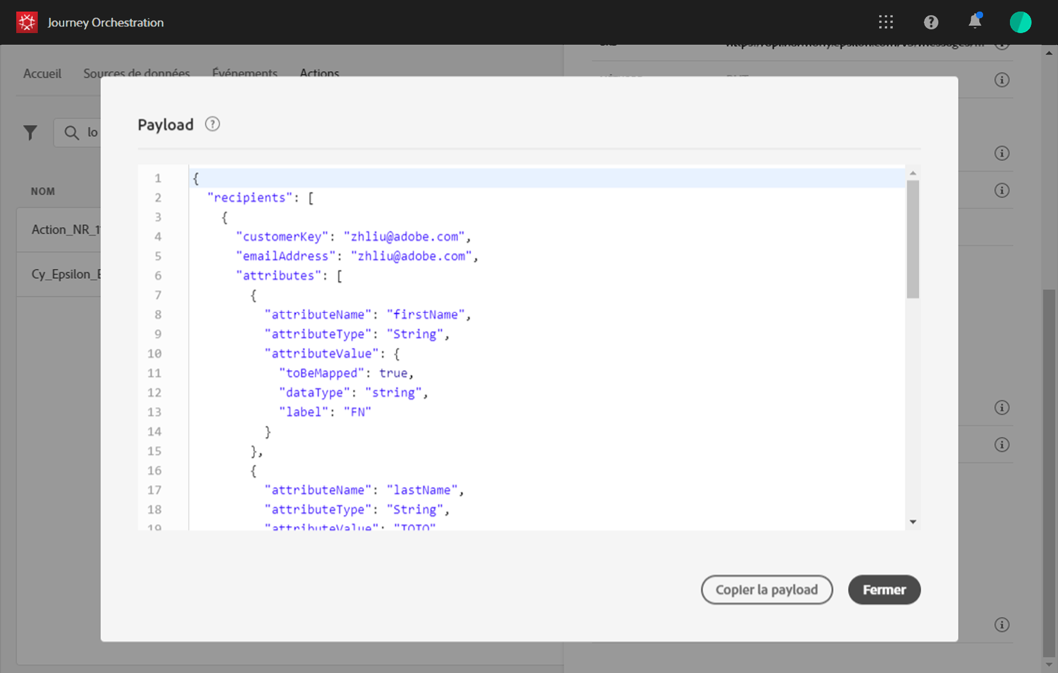
Task: Select the Action_NR_1 row in list
Action: click(65, 229)
